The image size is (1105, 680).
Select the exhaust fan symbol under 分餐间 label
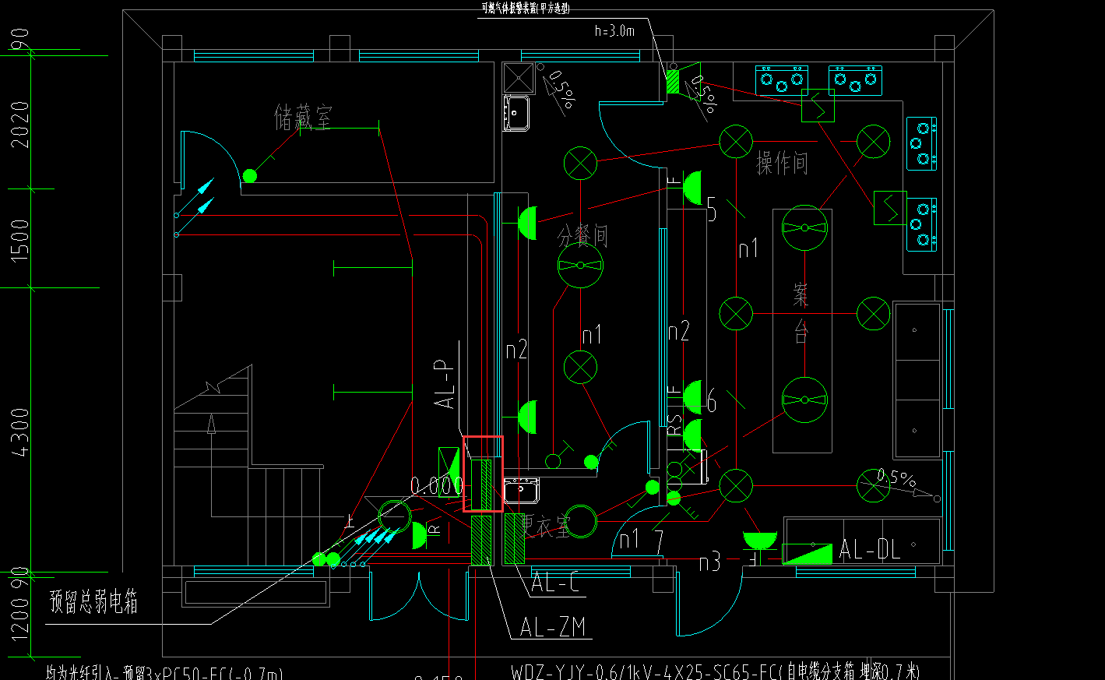[x=581, y=266]
